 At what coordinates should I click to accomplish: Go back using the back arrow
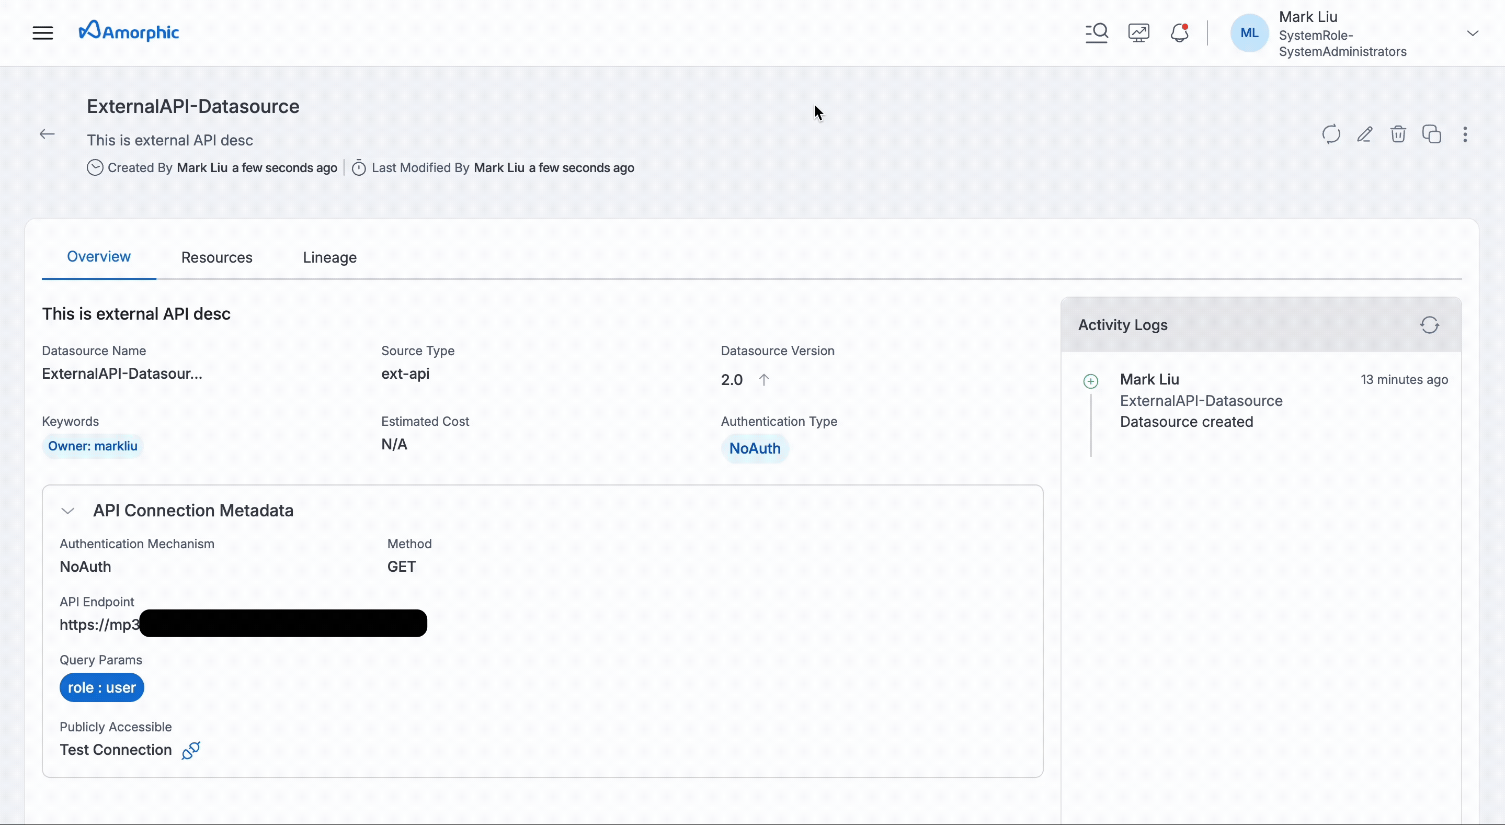pos(47,134)
